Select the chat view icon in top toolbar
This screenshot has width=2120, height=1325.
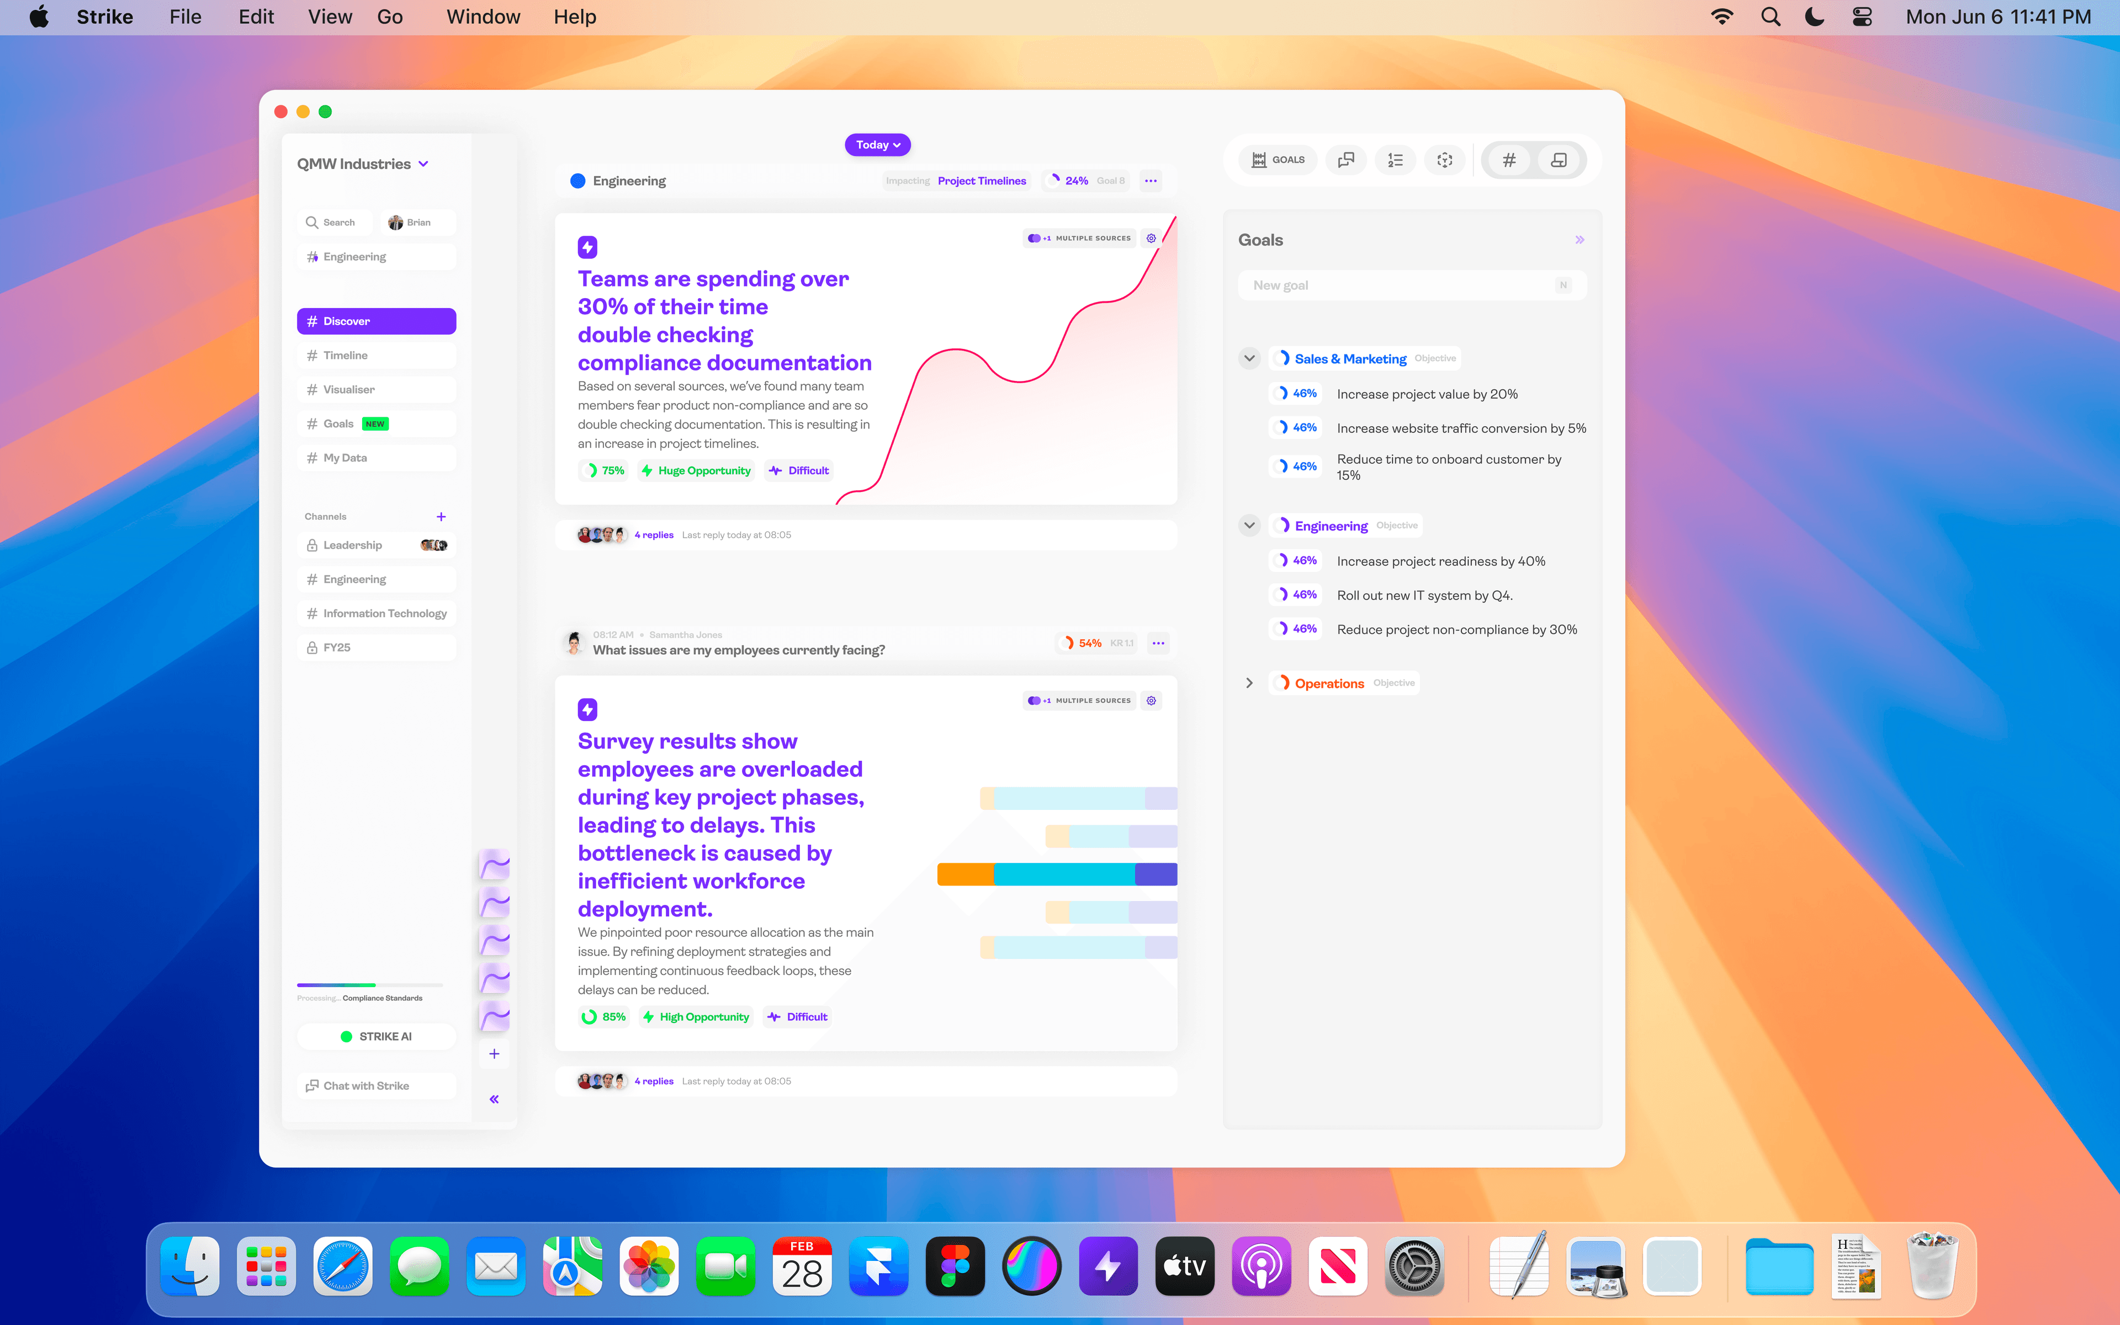pyautogui.click(x=1345, y=160)
